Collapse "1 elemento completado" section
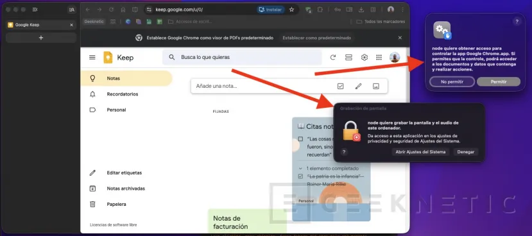Viewport: 532px width, 236px height. tap(300, 168)
